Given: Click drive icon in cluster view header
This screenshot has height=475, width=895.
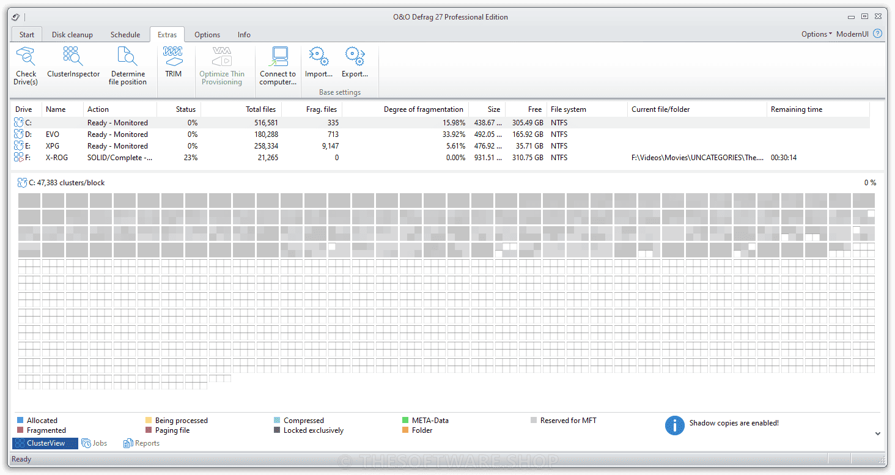Looking at the screenshot, I should click(x=23, y=182).
